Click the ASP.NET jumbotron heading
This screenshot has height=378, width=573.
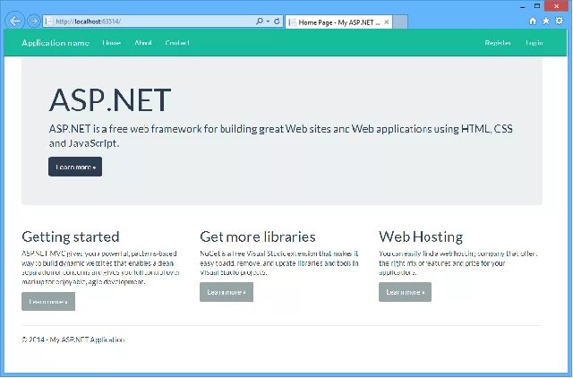point(109,99)
